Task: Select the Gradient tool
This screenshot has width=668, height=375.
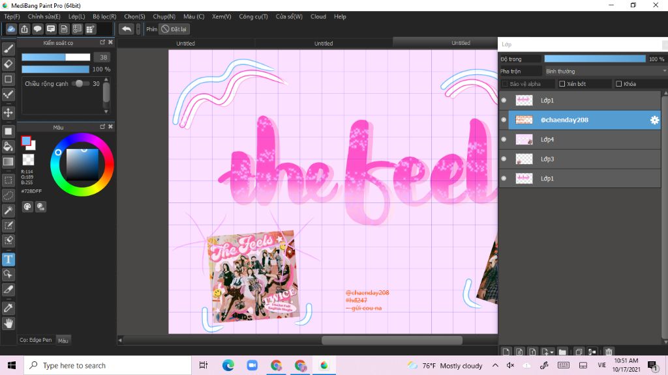Action: coord(8,161)
